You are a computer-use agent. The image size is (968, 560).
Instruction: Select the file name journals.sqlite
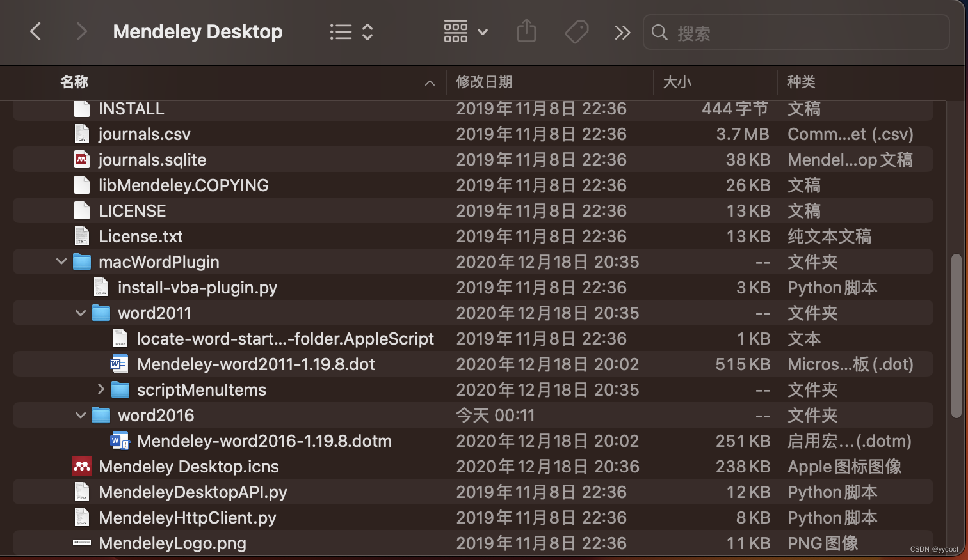point(152,160)
